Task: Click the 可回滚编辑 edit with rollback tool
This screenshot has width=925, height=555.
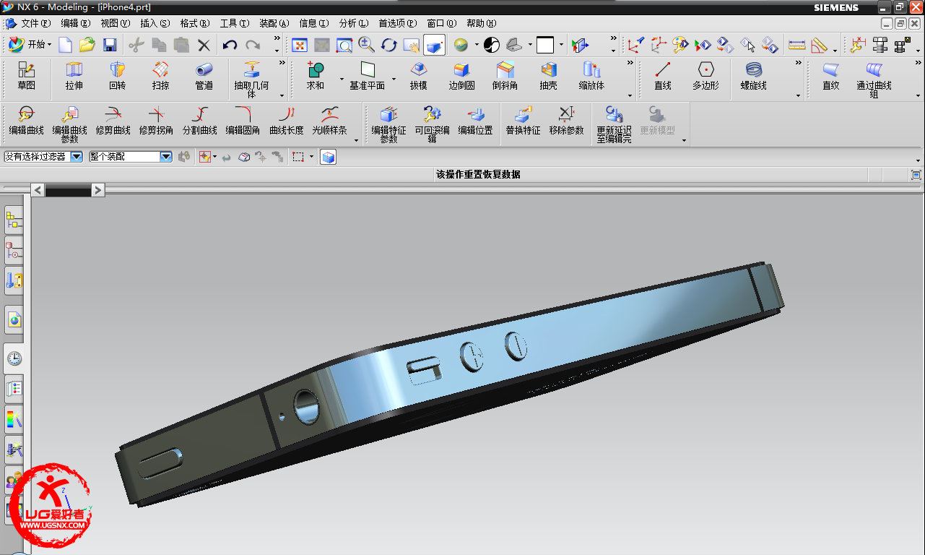Action: coord(433,124)
